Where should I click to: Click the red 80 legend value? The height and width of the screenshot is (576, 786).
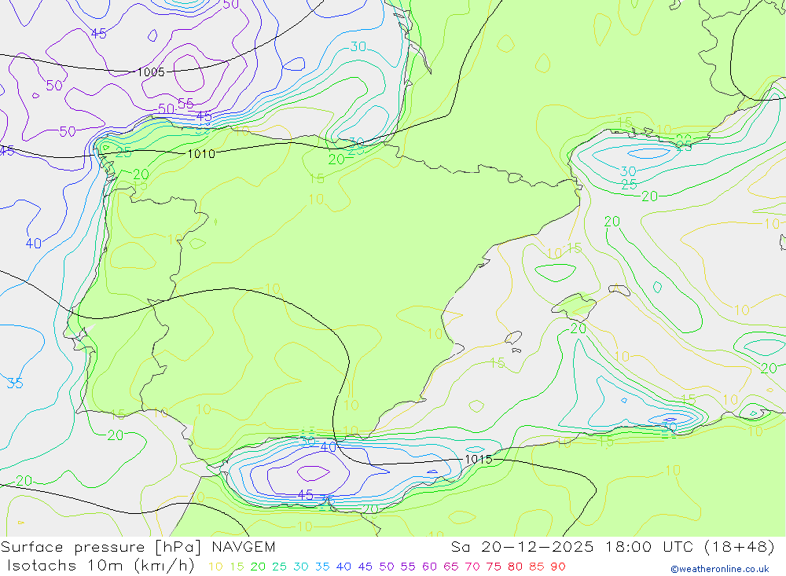tap(516, 567)
